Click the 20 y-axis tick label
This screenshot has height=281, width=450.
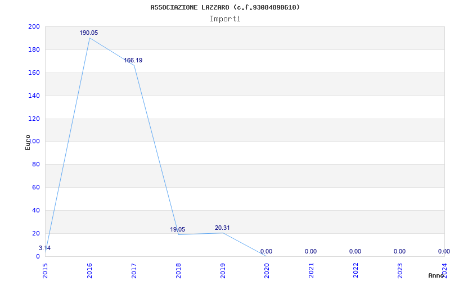point(35,233)
